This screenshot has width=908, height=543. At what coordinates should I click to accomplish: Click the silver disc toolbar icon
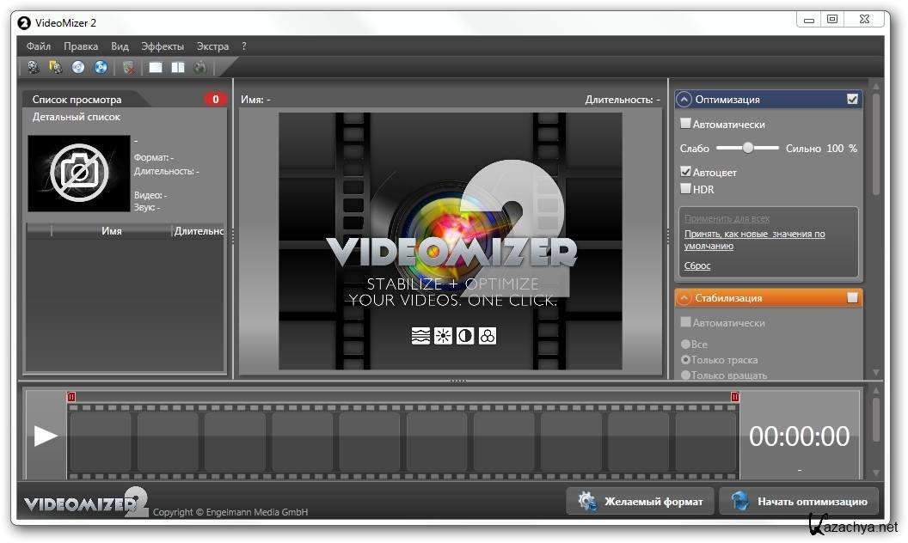pyautogui.click(x=78, y=66)
